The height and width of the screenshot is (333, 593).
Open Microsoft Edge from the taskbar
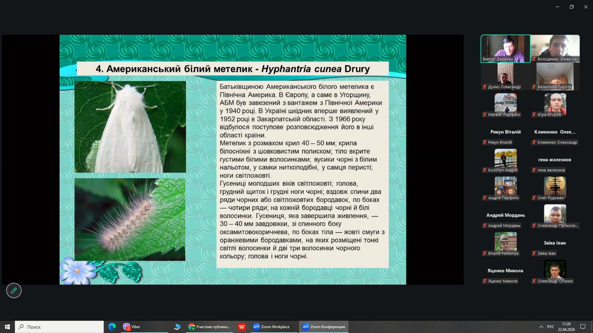coord(112,327)
